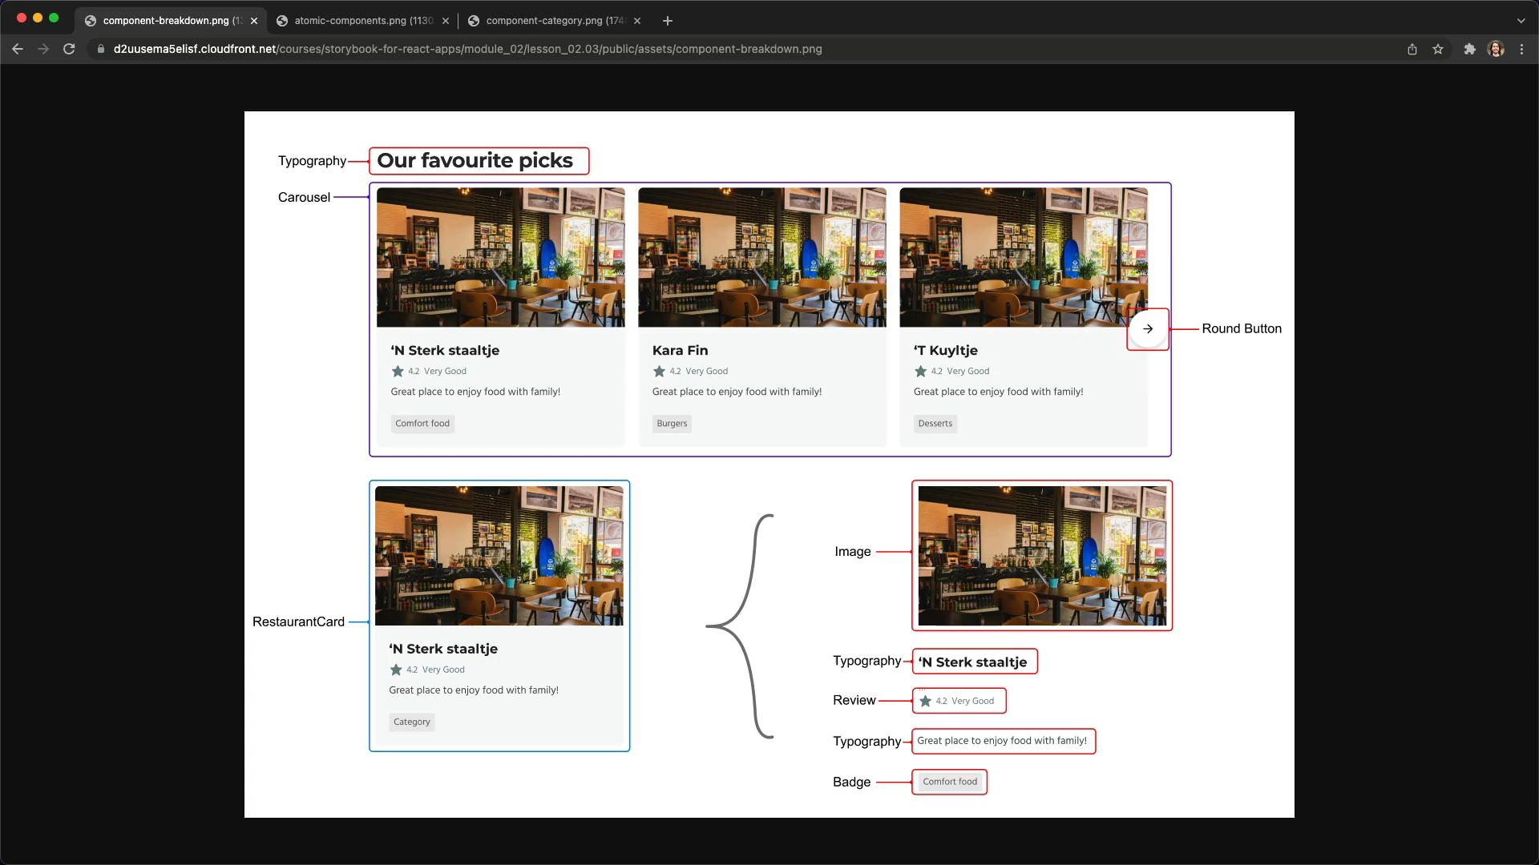Switch to the atomic-components.png tab

tap(361, 21)
